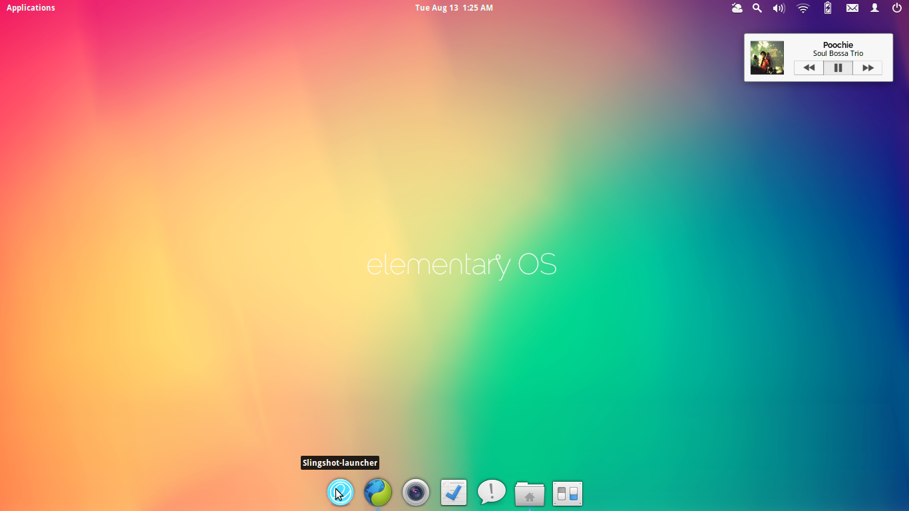Open the mail envelope indicator

[x=852, y=8]
